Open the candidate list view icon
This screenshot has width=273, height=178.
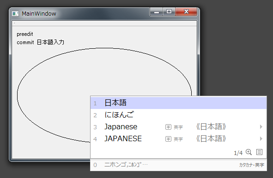259,152
